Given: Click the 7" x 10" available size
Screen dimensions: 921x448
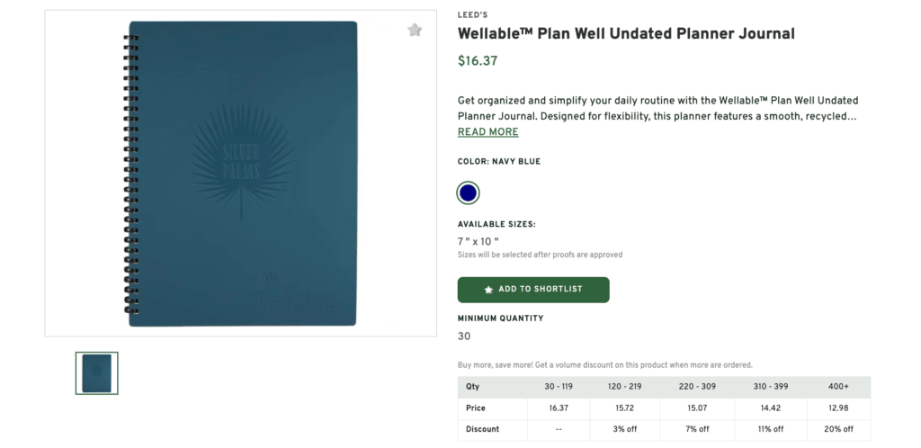Looking at the screenshot, I should point(478,241).
